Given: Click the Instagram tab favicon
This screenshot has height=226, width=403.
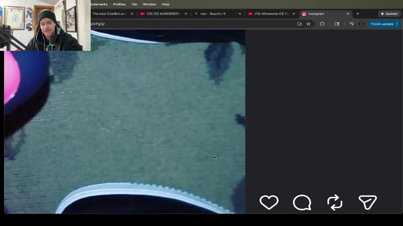Looking at the screenshot, I should tap(304, 14).
